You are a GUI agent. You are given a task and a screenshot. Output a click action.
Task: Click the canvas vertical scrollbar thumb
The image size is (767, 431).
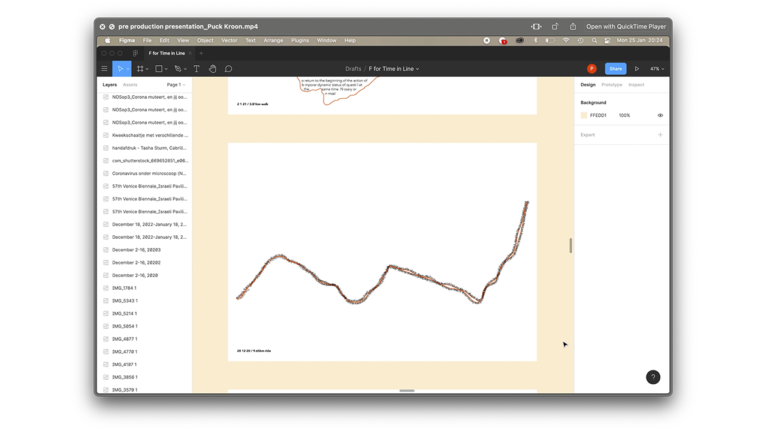[x=570, y=245]
